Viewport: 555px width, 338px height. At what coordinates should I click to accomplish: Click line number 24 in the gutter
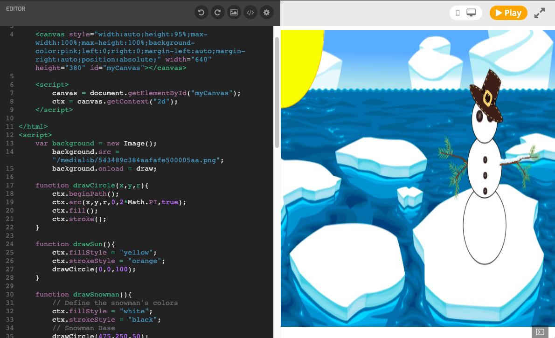pos(10,244)
